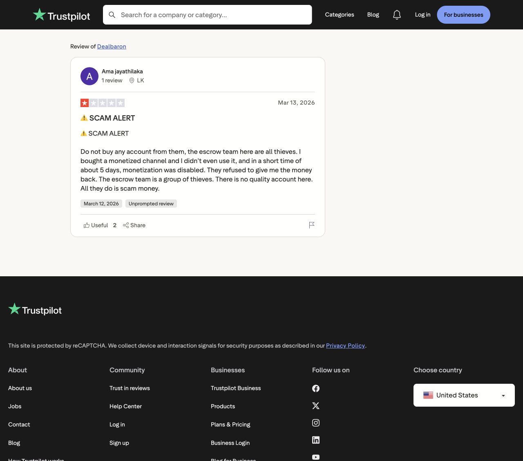Image resolution: width=523 pixels, height=461 pixels.
Task: Focus the company search field
Action: point(208,15)
